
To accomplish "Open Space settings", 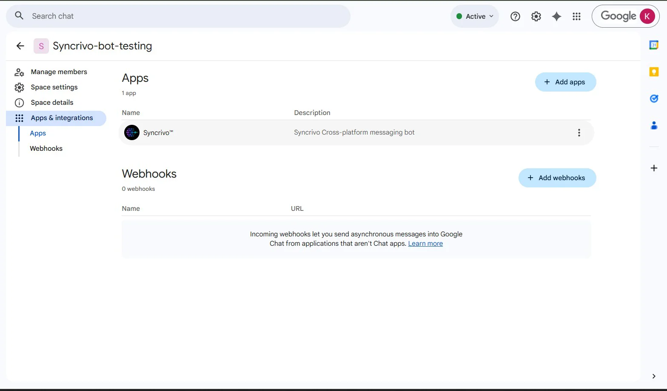I will tap(54, 87).
